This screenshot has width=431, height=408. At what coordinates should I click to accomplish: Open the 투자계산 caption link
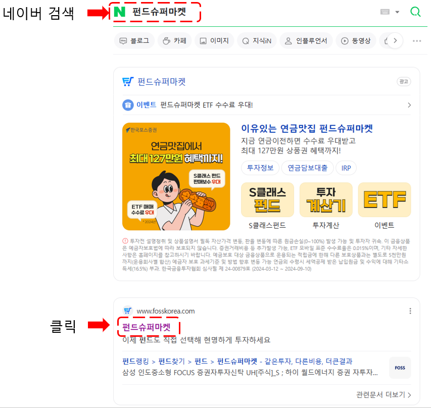coord(326,226)
